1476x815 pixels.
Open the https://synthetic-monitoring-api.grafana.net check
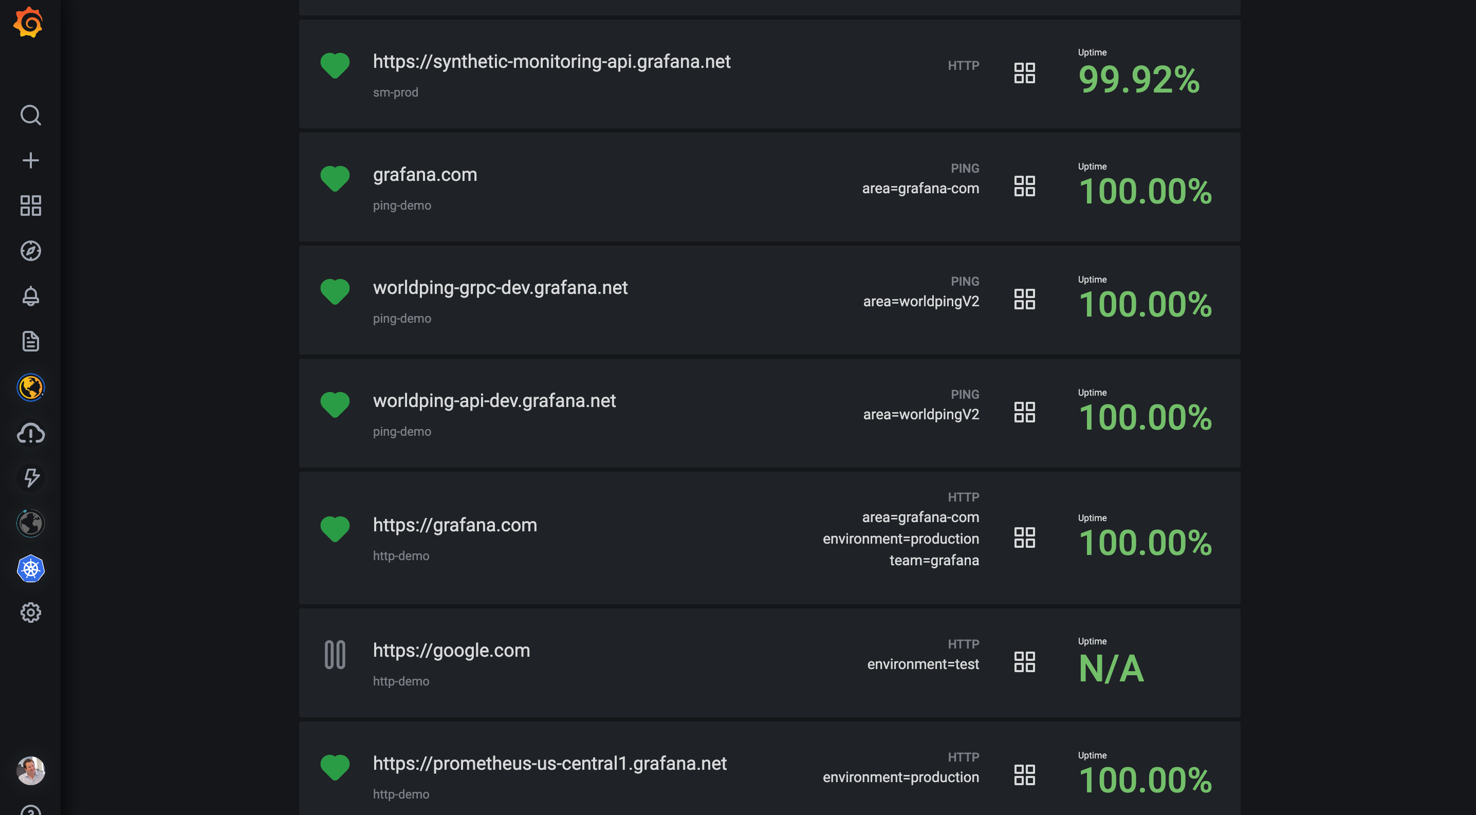coord(552,61)
